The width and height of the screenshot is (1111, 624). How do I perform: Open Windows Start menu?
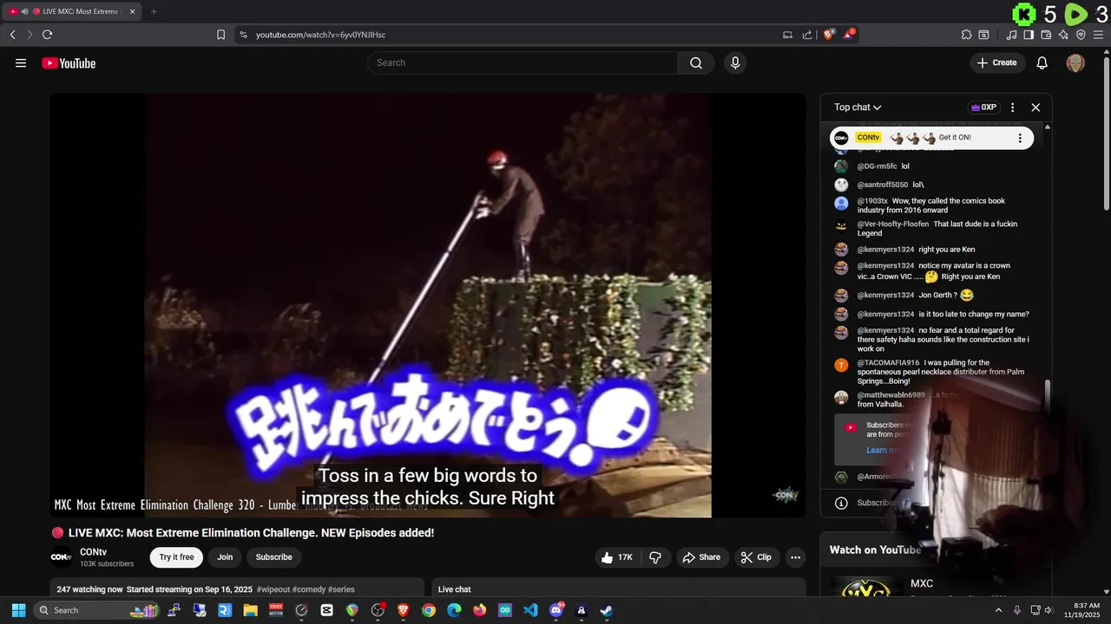pos(18,610)
